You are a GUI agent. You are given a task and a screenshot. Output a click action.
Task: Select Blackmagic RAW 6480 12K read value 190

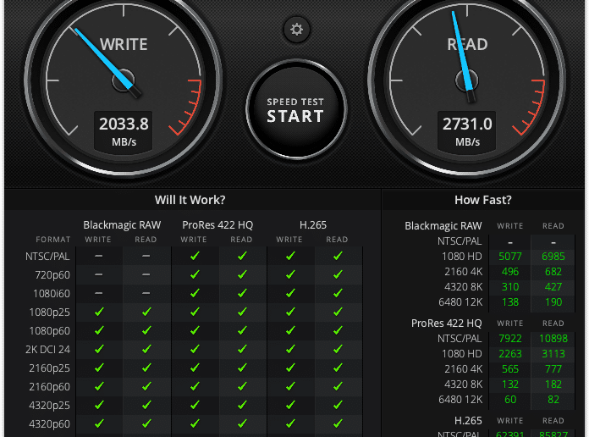(553, 302)
